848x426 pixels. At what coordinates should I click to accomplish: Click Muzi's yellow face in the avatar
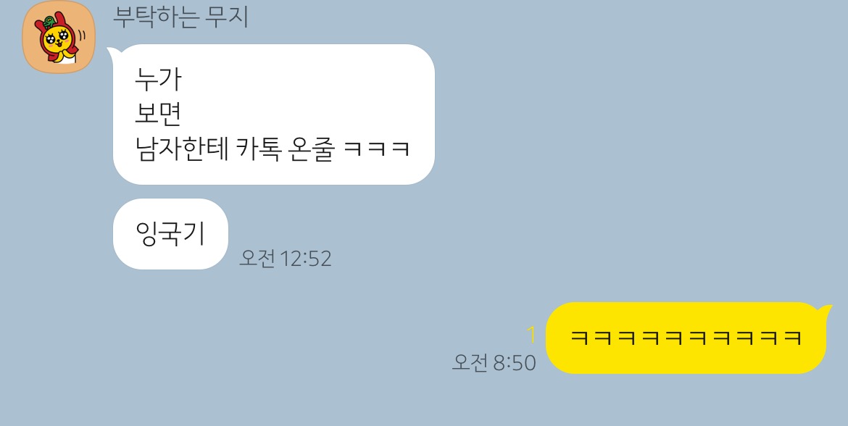pyautogui.click(x=57, y=40)
